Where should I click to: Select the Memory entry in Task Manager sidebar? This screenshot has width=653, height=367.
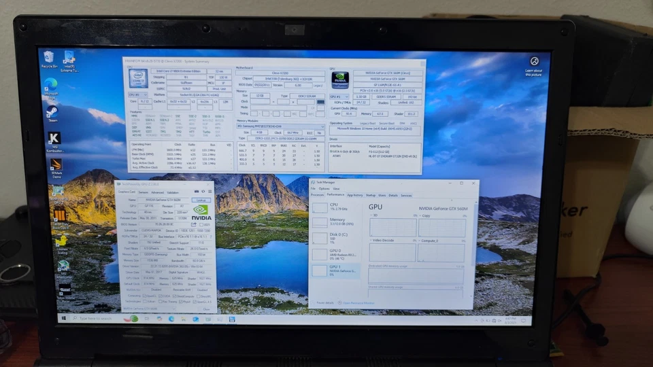click(x=335, y=223)
